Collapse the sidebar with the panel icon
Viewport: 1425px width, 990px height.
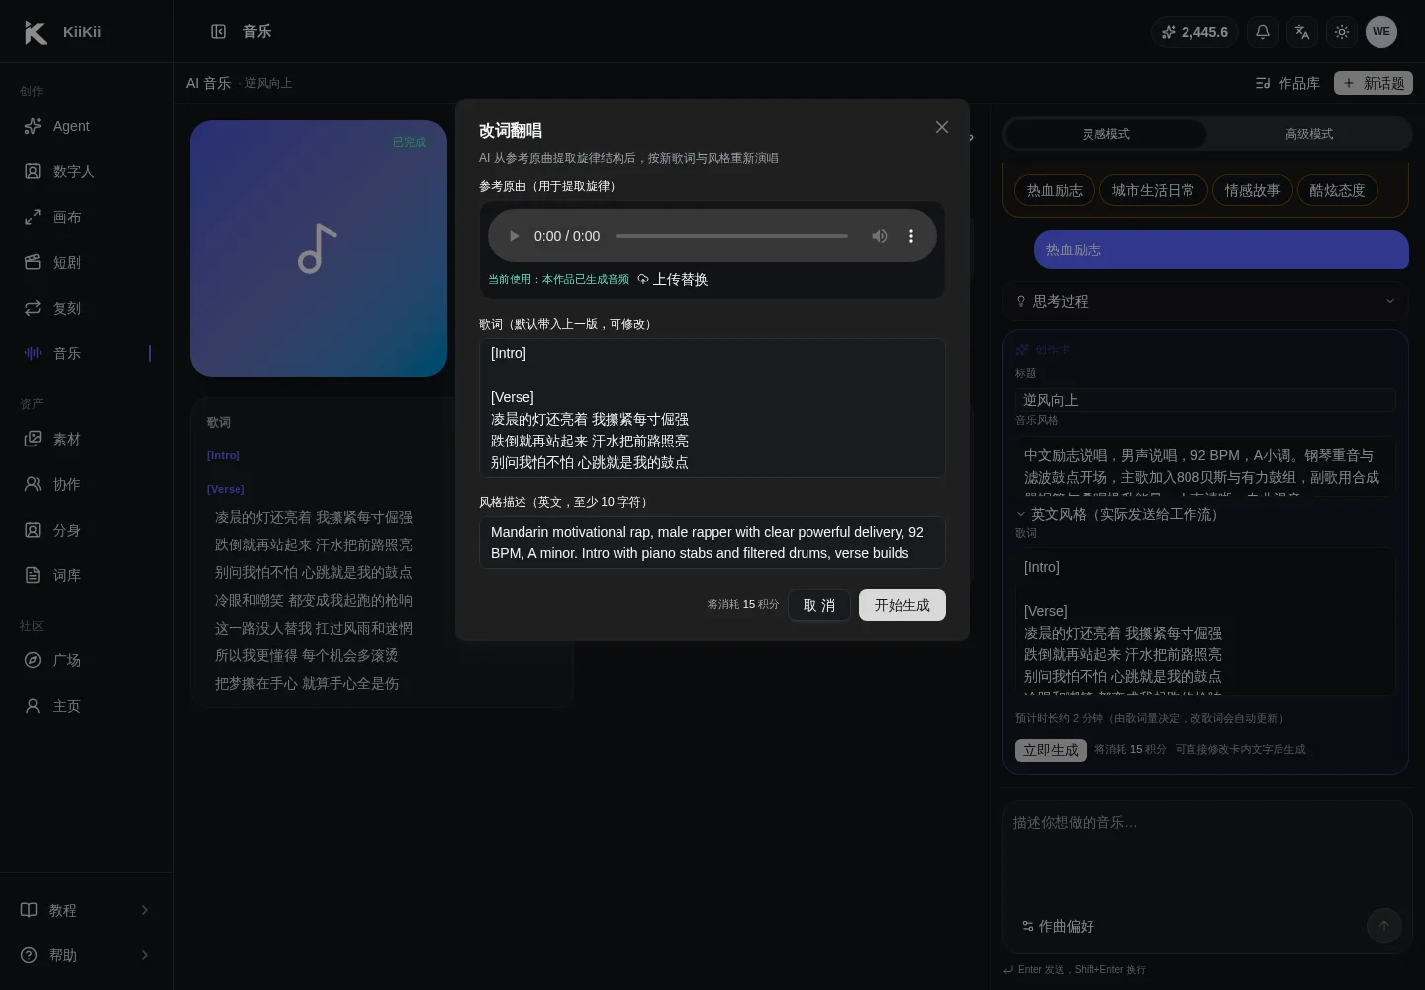(x=219, y=32)
